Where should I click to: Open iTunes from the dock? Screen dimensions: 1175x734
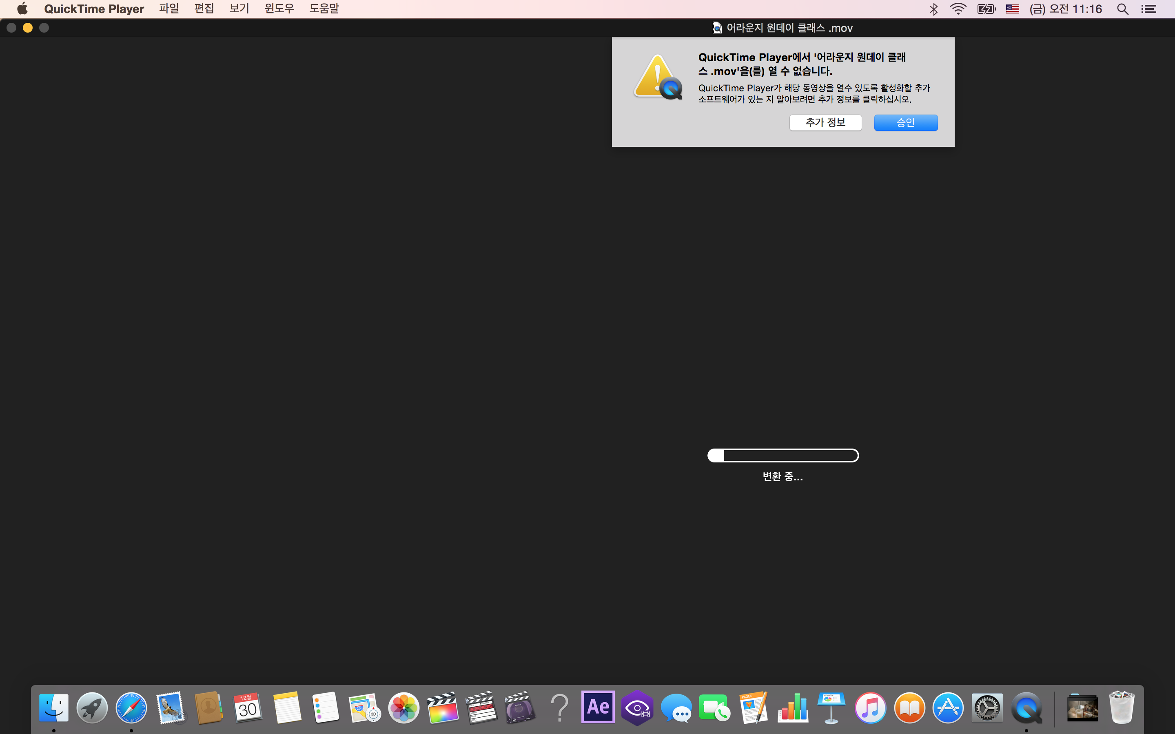[x=870, y=707]
